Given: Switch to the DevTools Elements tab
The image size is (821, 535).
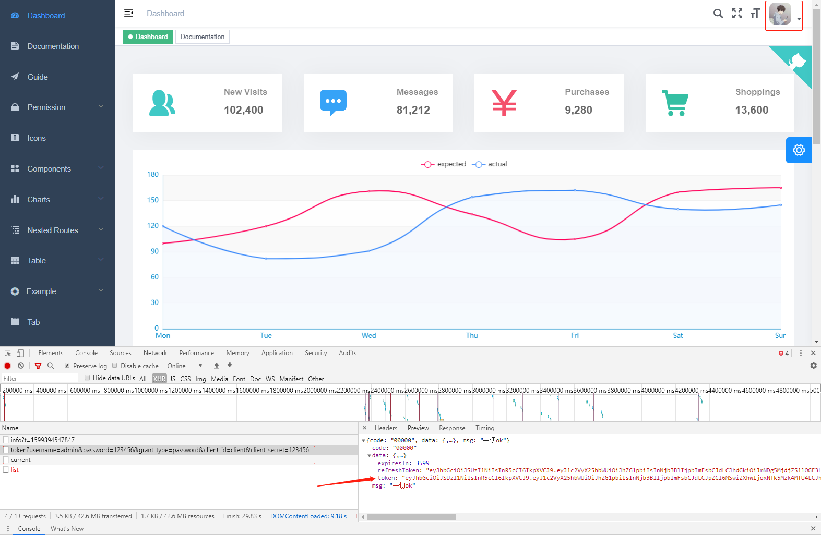Looking at the screenshot, I should [x=51, y=353].
